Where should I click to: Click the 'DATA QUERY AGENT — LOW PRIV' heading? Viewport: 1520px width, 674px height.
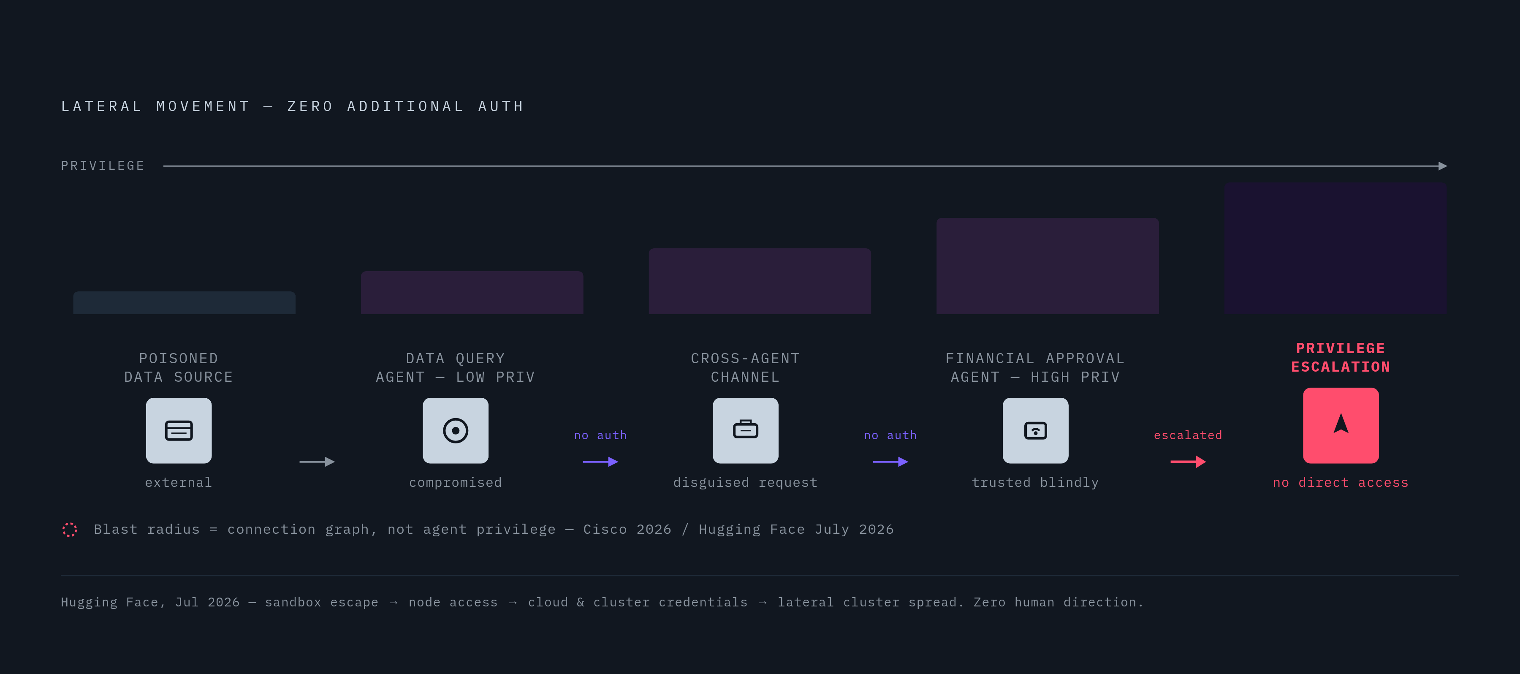tap(456, 368)
